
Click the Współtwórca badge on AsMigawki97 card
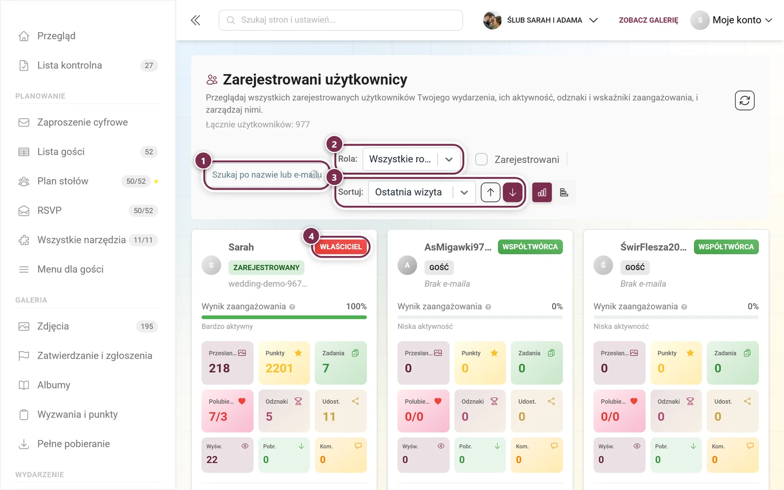[530, 247]
